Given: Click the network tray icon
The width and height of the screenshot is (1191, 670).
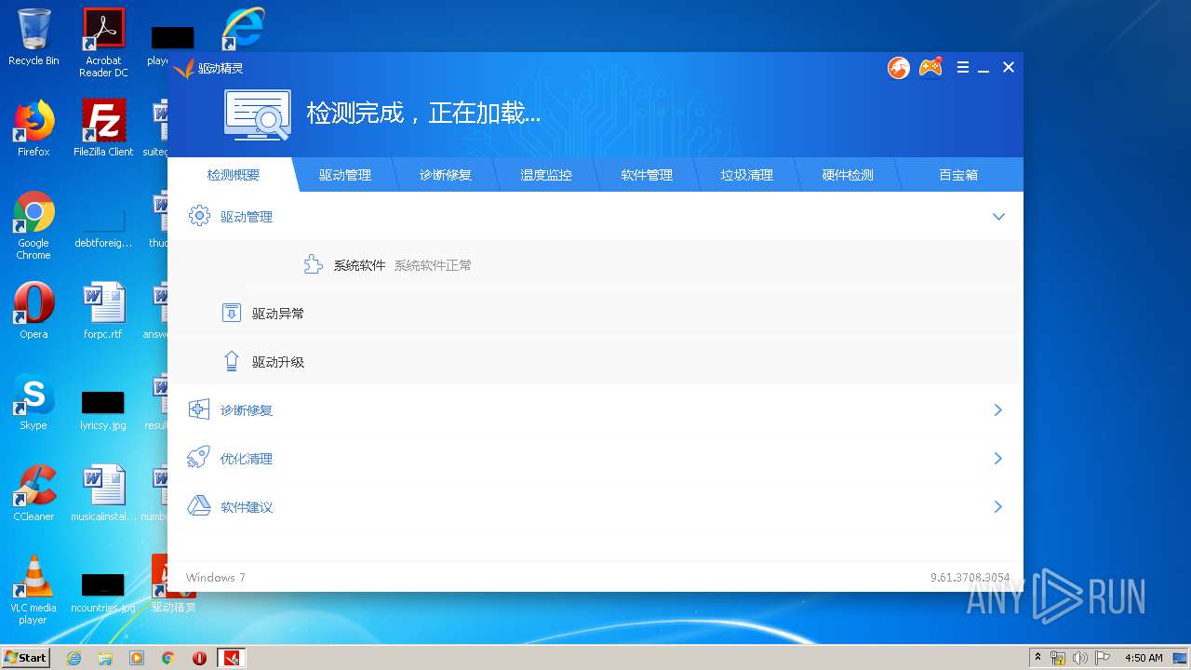Looking at the screenshot, I should 1058,658.
